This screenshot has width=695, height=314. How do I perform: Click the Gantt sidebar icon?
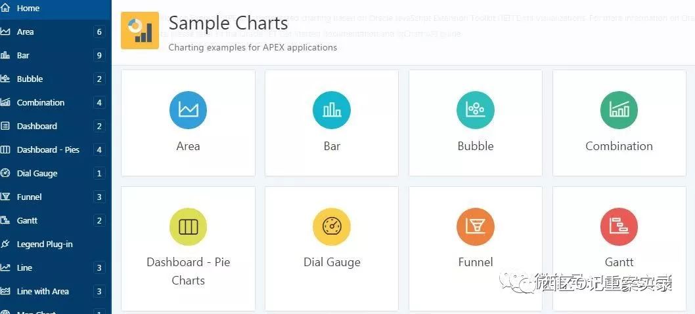(5, 220)
